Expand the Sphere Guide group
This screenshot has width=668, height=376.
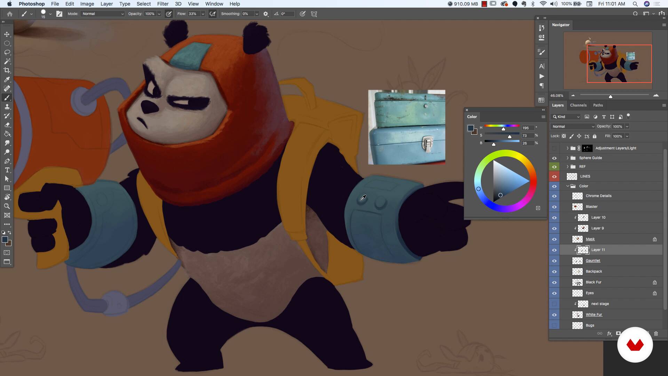click(x=567, y=158)
